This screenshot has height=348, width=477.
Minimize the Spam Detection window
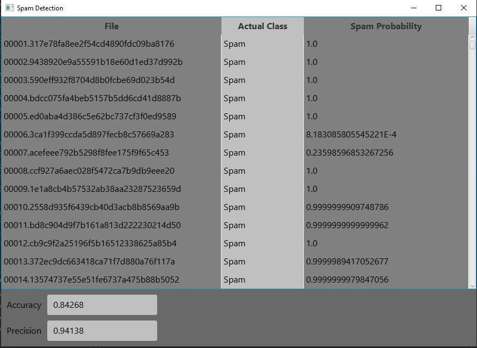coord(414,8)
